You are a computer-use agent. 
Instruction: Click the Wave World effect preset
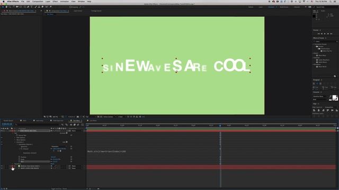coord(323,66)
